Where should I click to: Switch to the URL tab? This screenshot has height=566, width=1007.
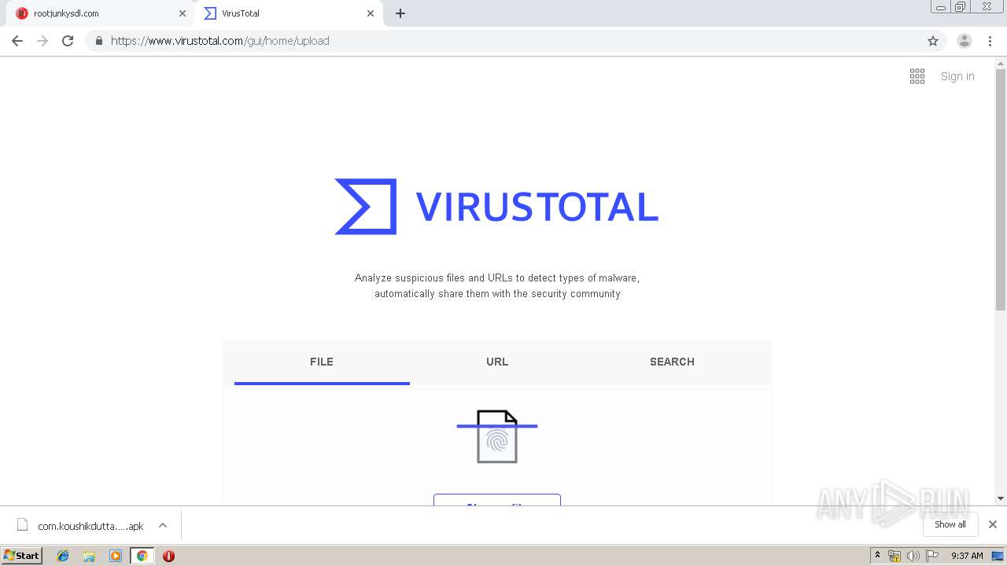coord(497,362)
